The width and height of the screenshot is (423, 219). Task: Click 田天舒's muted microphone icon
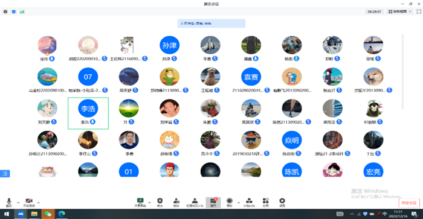pos(135,90)
